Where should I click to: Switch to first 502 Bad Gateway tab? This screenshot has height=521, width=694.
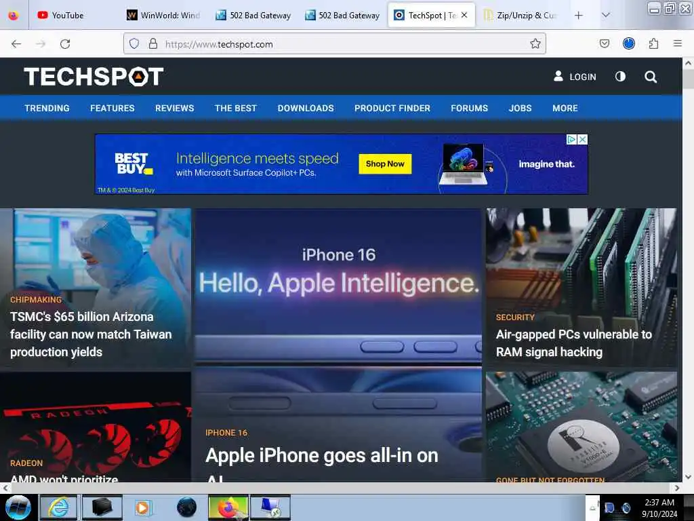253,16
